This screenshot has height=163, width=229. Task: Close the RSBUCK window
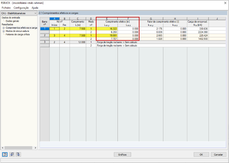click(225, 3)
